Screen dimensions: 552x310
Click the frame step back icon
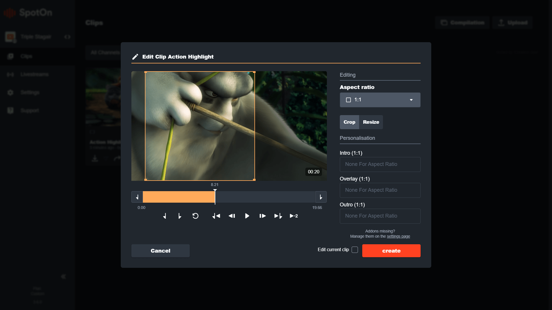click(x=232, y=216)
